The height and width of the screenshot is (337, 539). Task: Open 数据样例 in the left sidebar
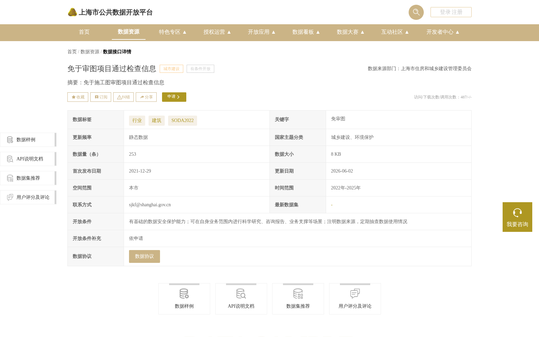pyautogui.click(x=28, y=140)
